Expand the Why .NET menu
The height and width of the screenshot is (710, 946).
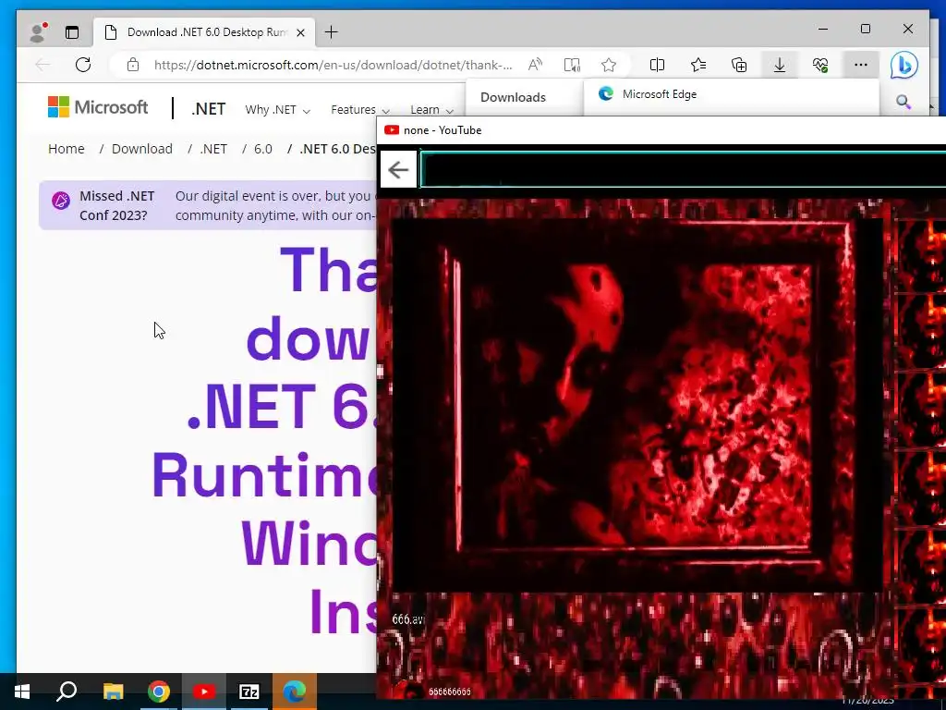click(277, 110)
